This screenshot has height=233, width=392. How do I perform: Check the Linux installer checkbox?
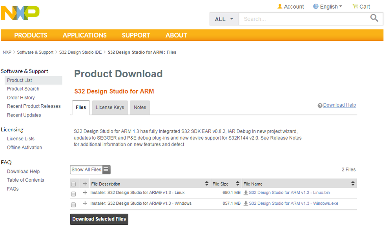[x=73, y=194]
